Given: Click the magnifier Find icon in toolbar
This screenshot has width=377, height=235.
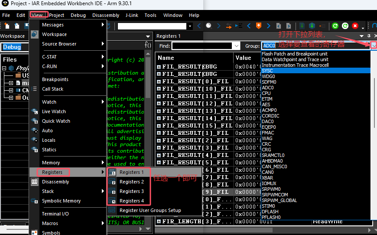Looking at the screenshot, I should (x=209, y=26).
